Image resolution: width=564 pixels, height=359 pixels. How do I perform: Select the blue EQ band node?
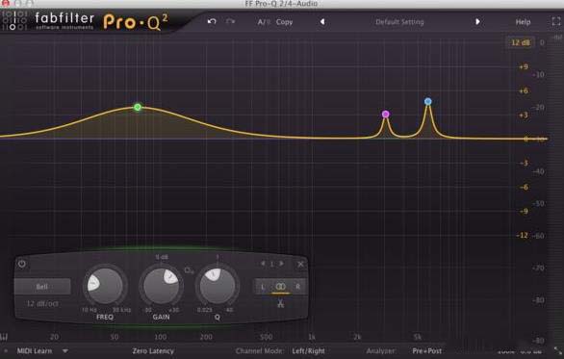[x=427, y=101]
